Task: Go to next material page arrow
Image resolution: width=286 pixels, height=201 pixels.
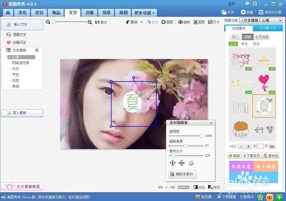Action: click(248, 146)
